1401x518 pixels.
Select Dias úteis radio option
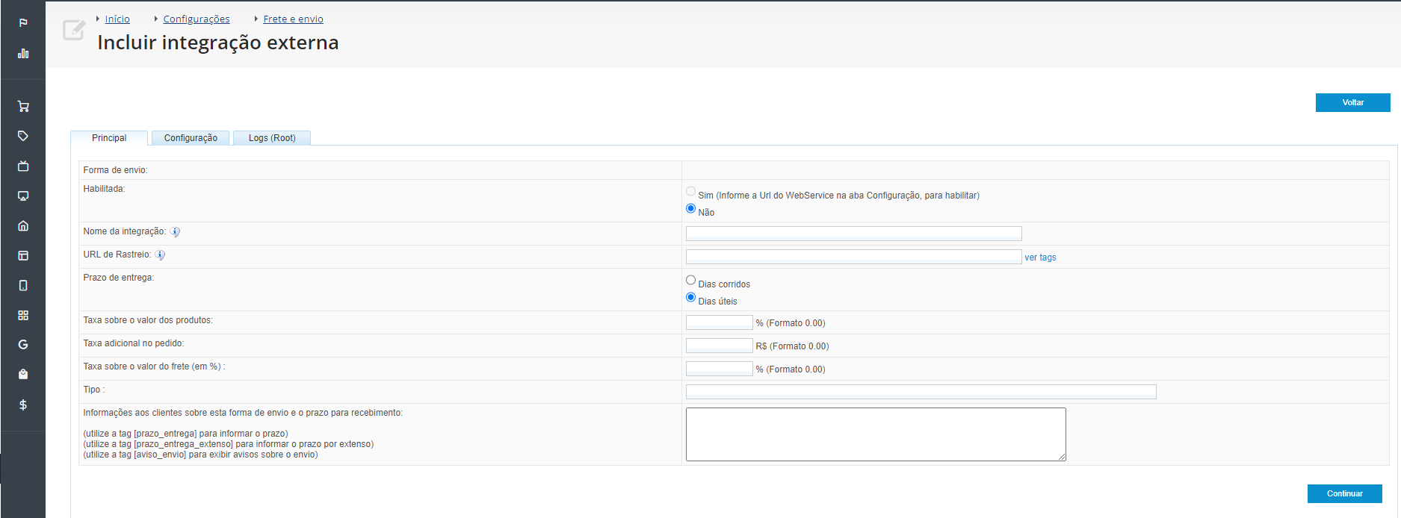coord(690,298)
